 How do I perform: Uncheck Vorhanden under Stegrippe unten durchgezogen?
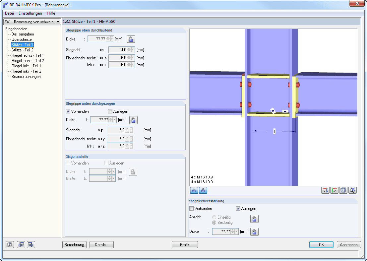click(x=68, y=111)
